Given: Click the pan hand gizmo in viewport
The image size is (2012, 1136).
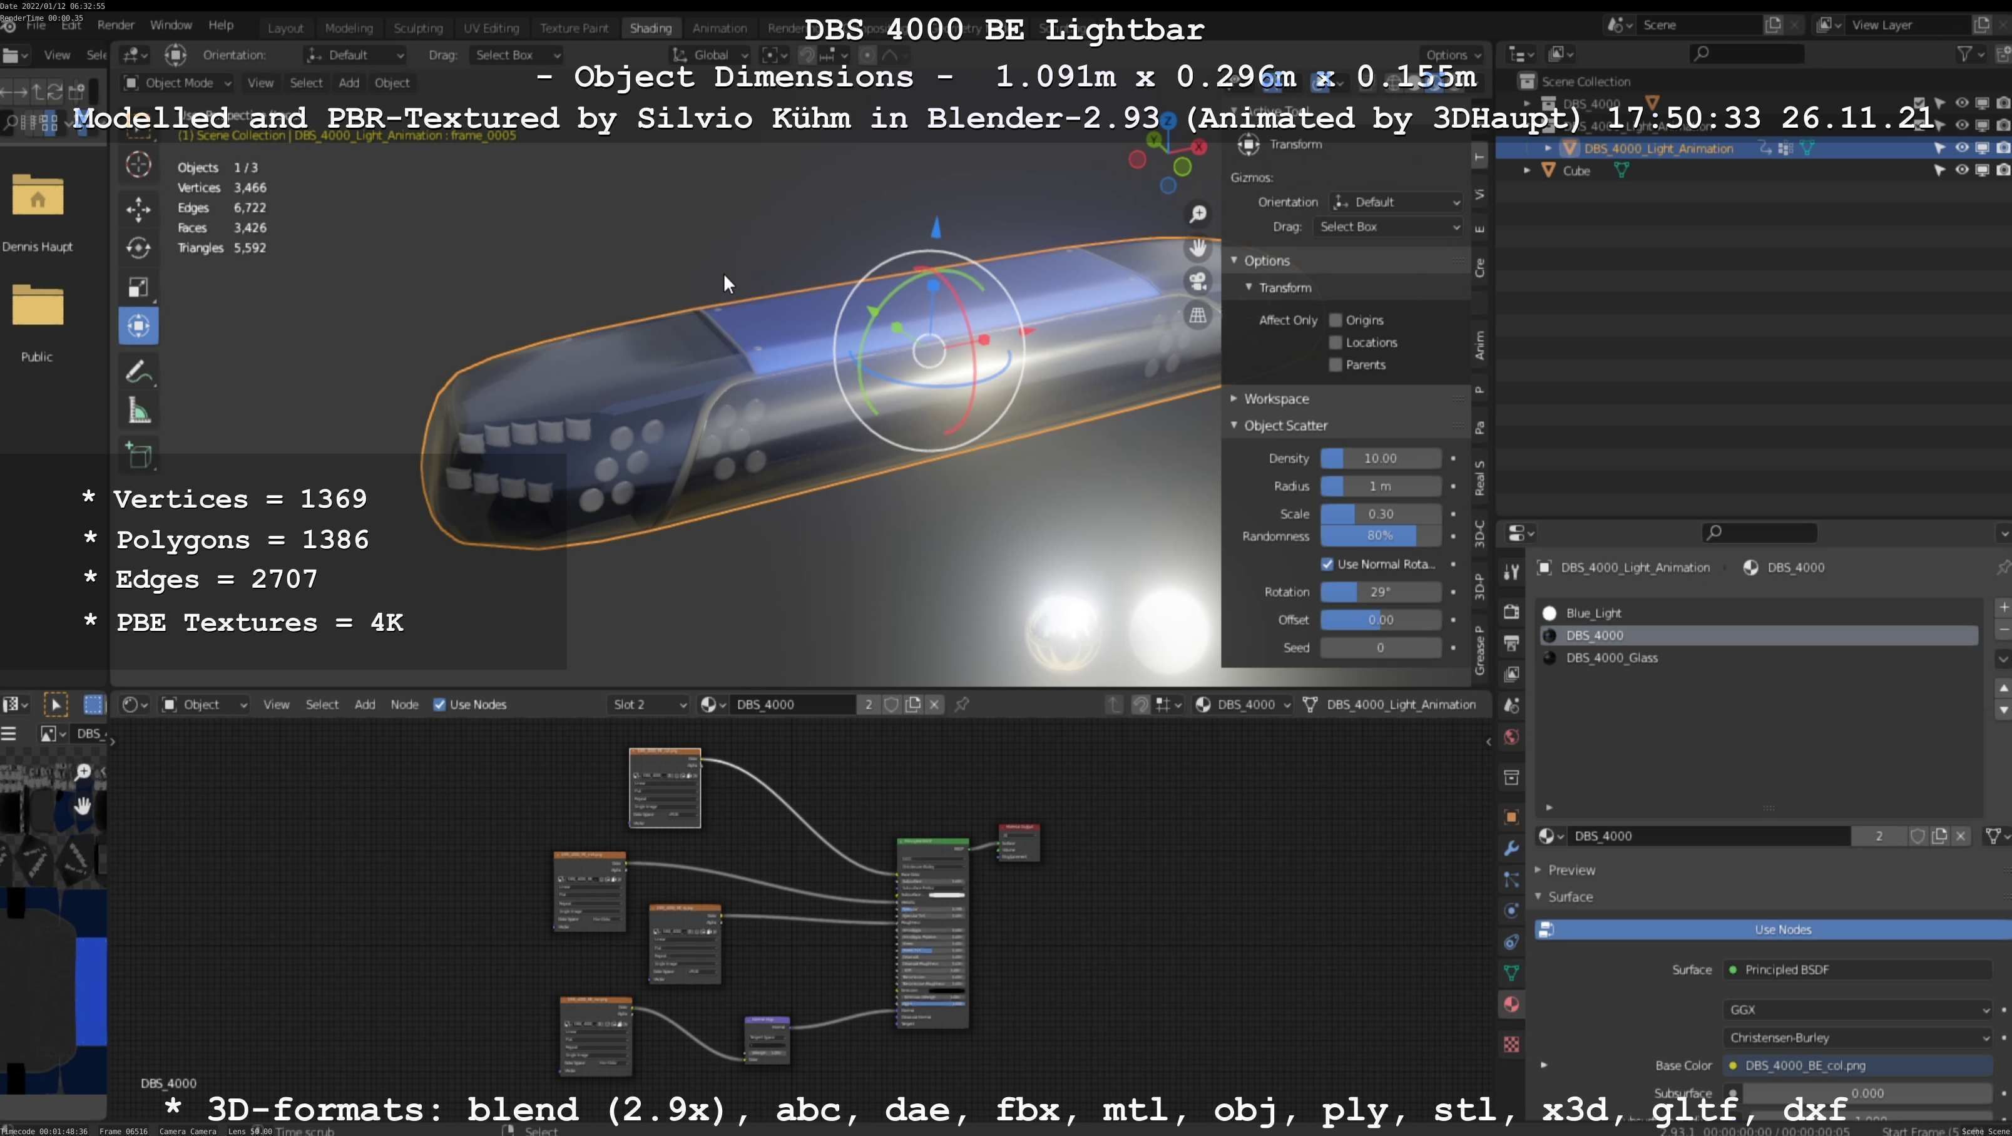Looking at the screenshot, I should tap(1197, 248).
